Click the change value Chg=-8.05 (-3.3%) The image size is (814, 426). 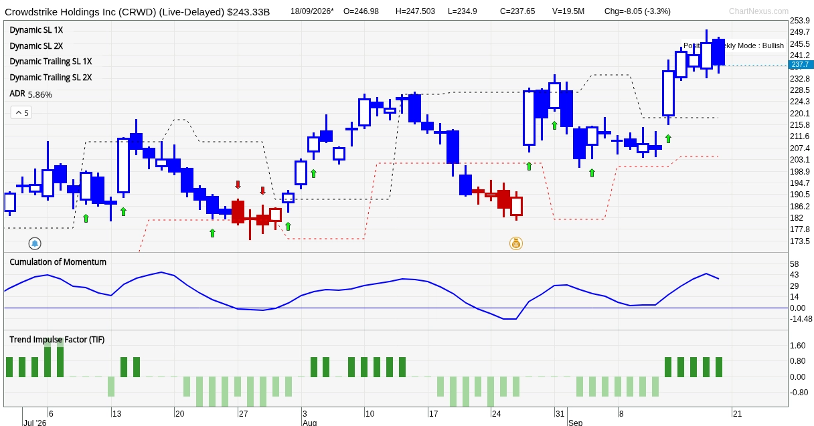click(637, 11)
